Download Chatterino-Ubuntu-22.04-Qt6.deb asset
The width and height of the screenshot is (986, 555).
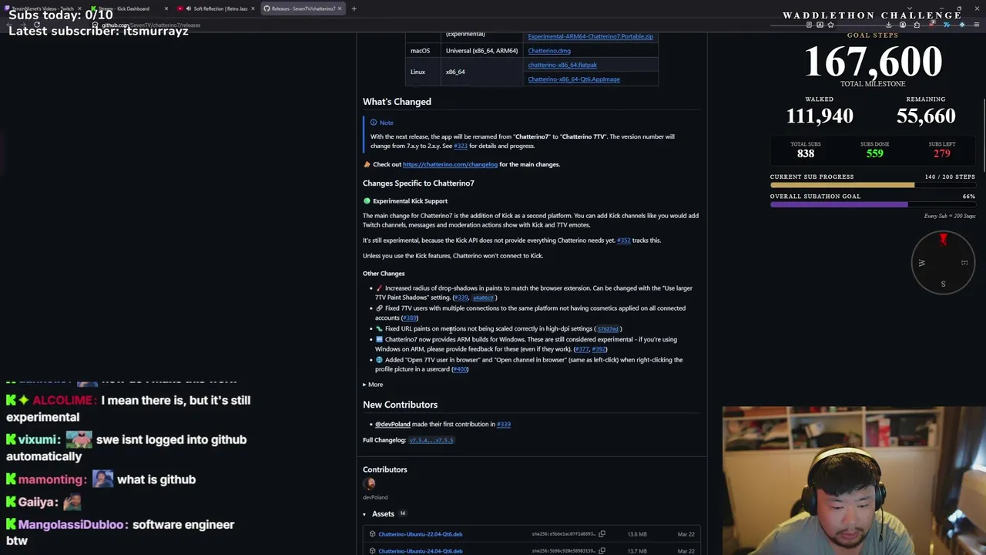point(421,534)
